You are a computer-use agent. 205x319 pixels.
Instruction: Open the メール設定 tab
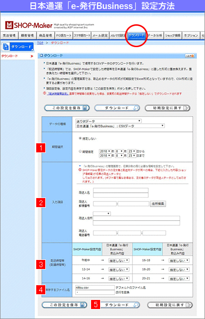[x=100, y=35]
